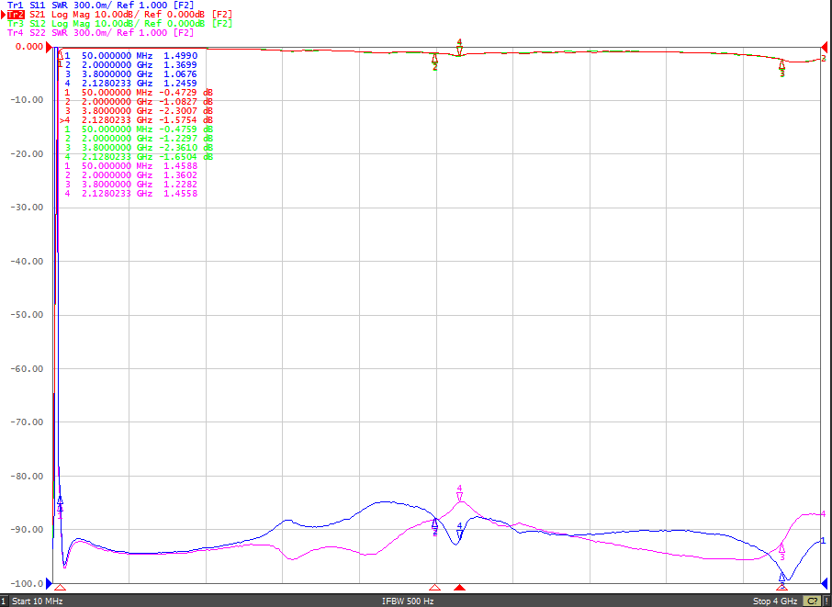Select the Tr3 S12 Log Mag trace label
The image size is (832, 607).
[x=119, y=23]
